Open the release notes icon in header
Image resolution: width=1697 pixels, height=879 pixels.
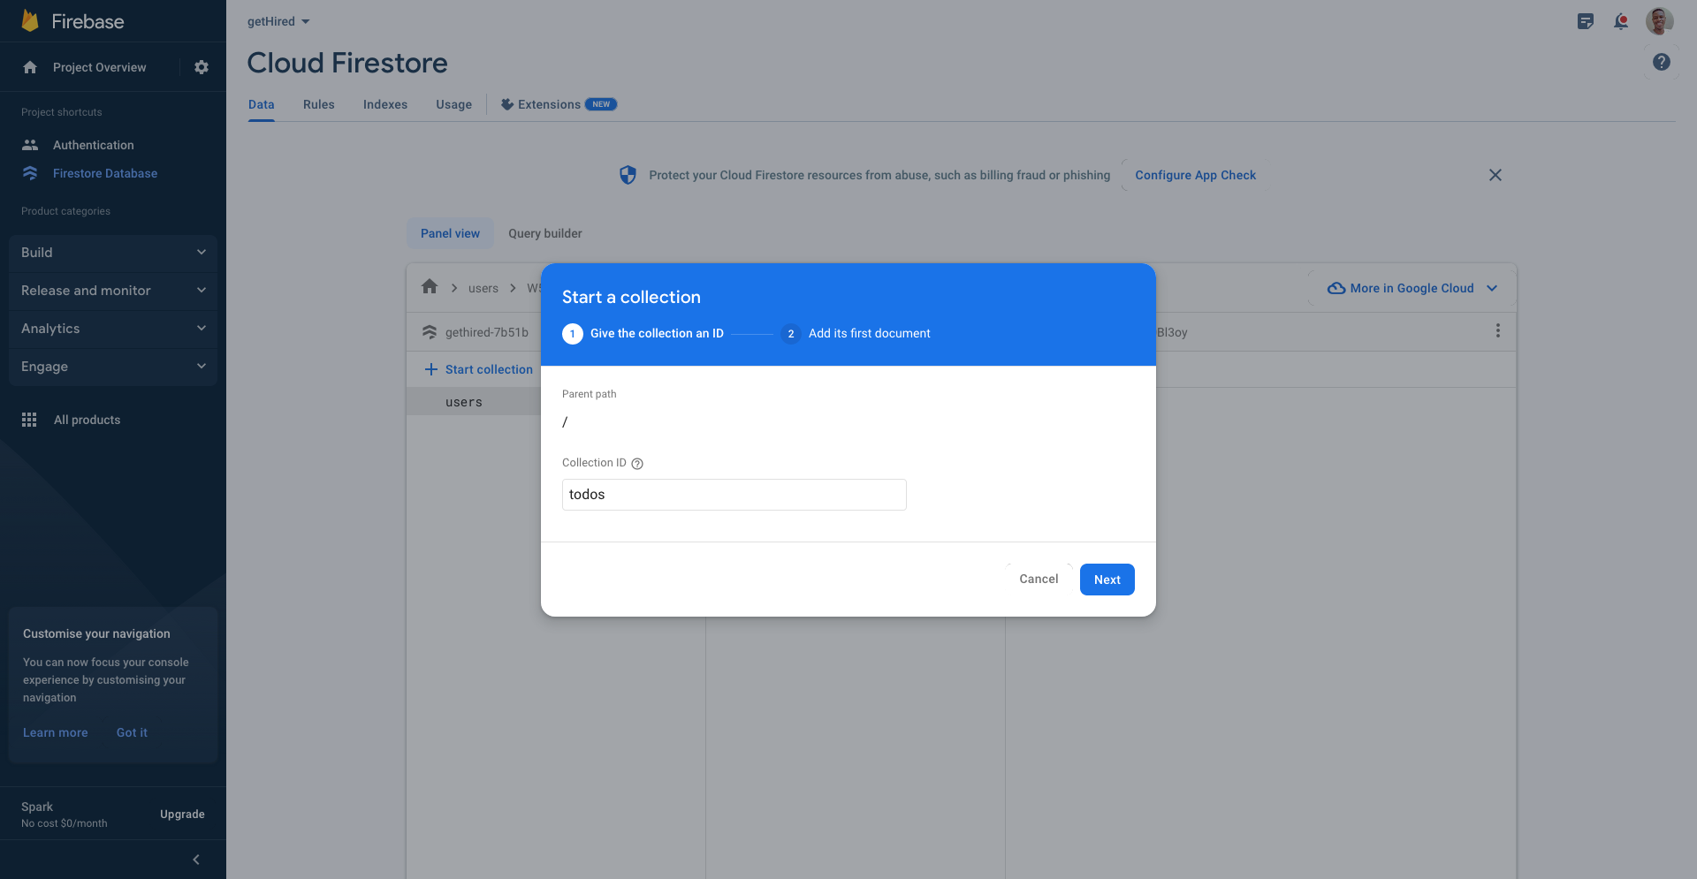tap(1585, 21)
